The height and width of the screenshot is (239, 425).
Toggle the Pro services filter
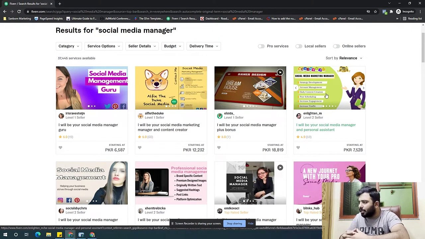click(261, 46)
